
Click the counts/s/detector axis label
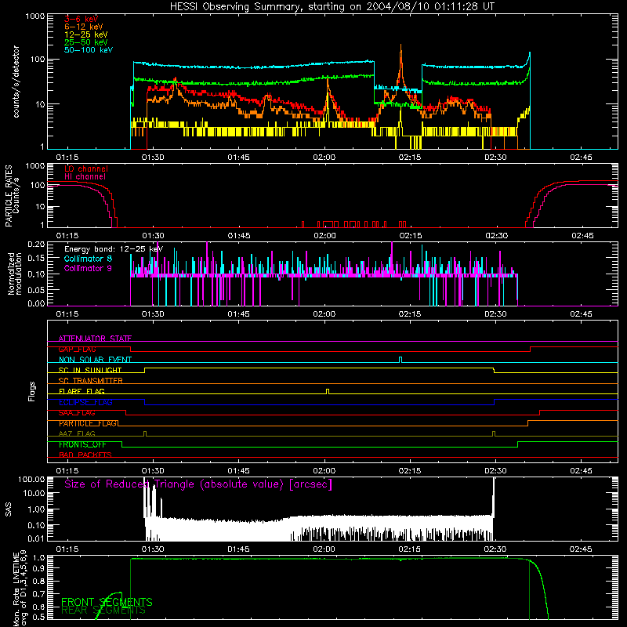[16, 82]
